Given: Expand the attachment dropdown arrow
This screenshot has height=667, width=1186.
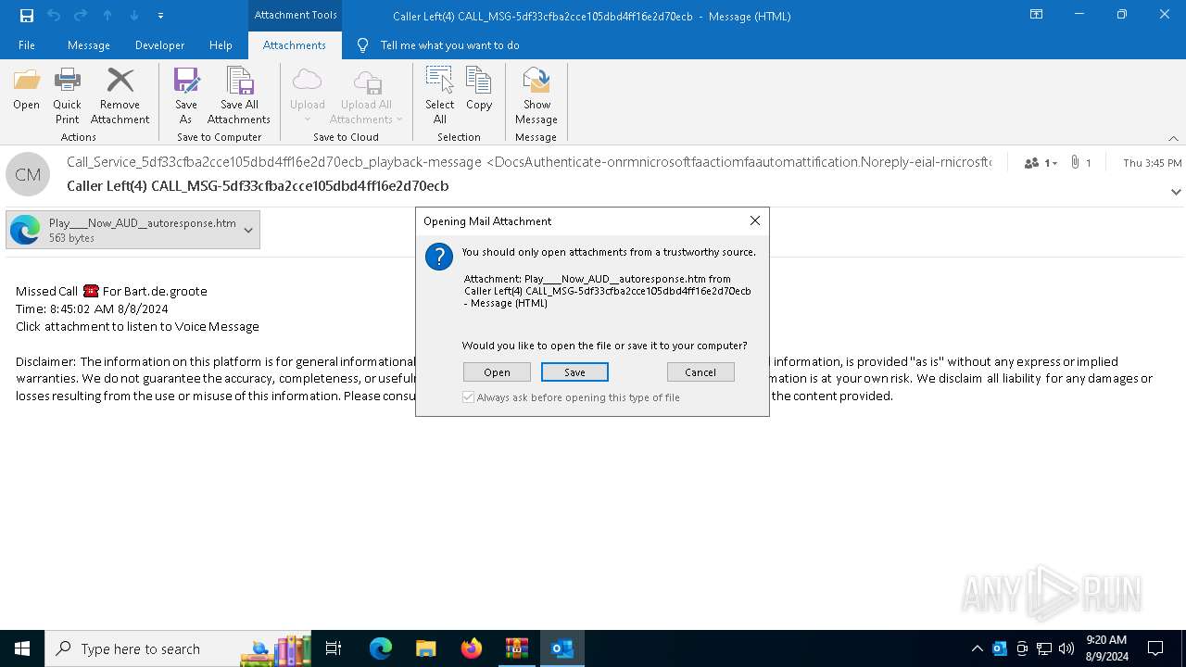Looking at the screenshot, I should tap(248, 230).
